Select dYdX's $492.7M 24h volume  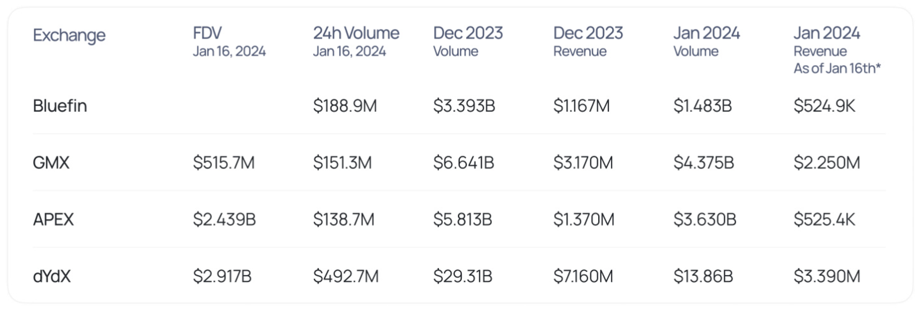[x=346, y=276]
